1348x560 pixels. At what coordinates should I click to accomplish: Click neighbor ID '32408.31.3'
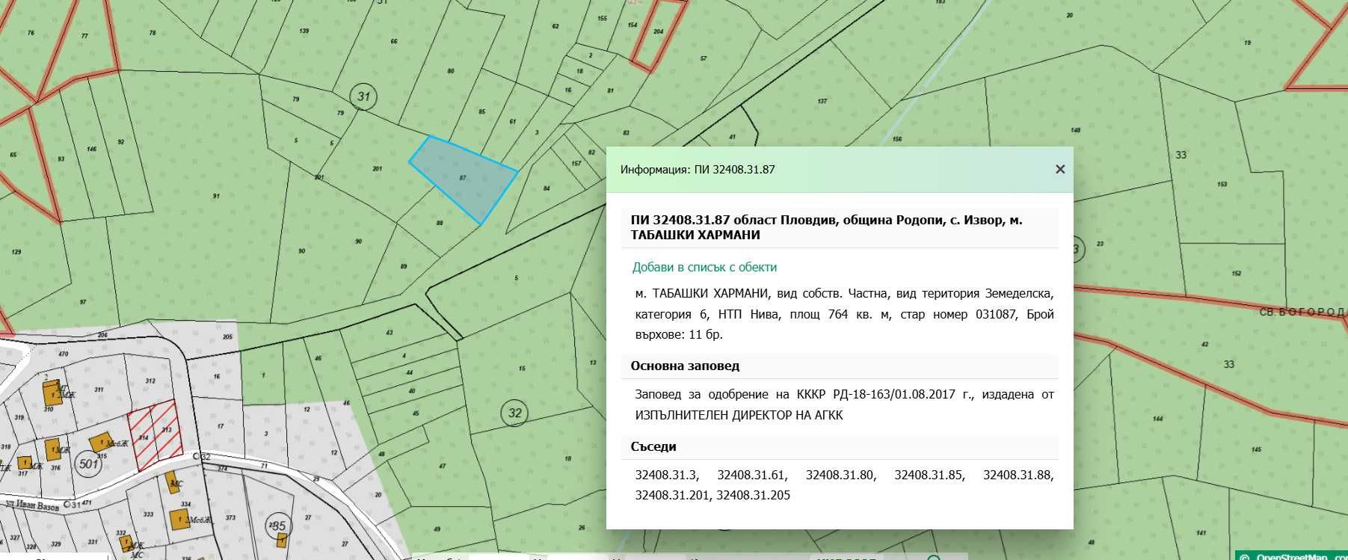coord(666,475)
